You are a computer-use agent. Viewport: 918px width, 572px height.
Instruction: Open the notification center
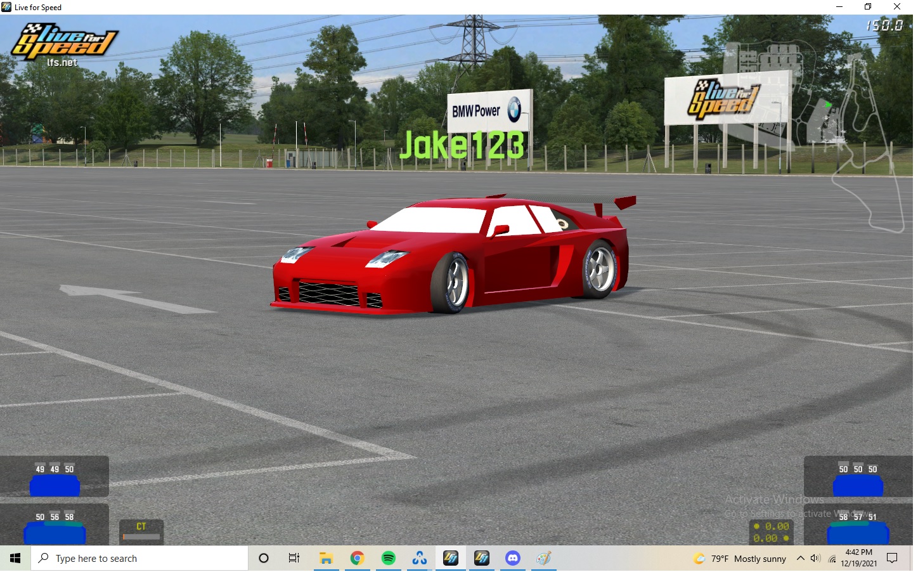(x=892, y=558)
